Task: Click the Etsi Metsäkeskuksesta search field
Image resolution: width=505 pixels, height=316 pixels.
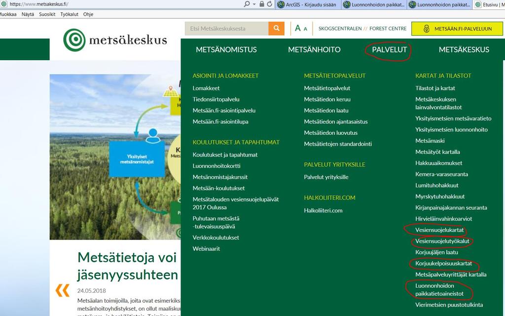Action: click(227, 28)
